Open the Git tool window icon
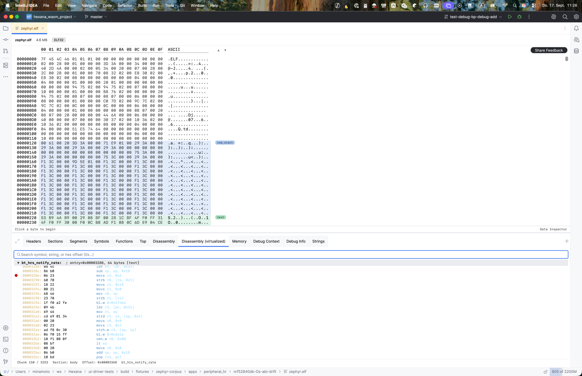Image resolution: width=582 pixels, height=376 pixels. 6,362
